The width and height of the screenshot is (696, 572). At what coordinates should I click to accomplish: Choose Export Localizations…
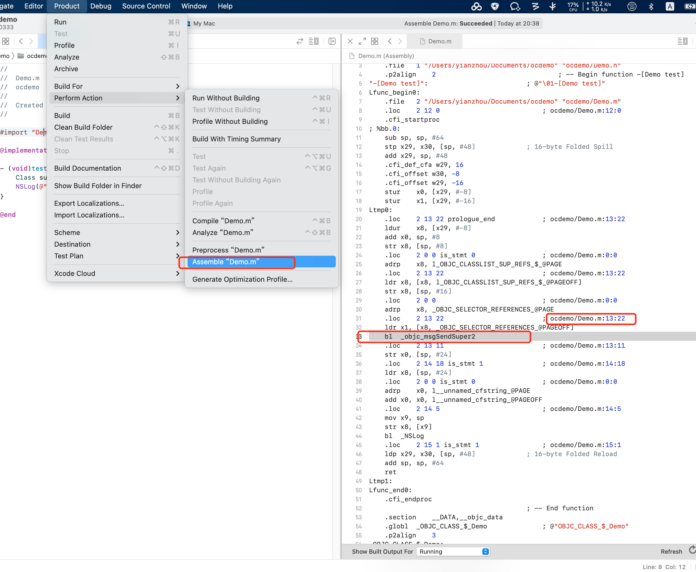117,203
